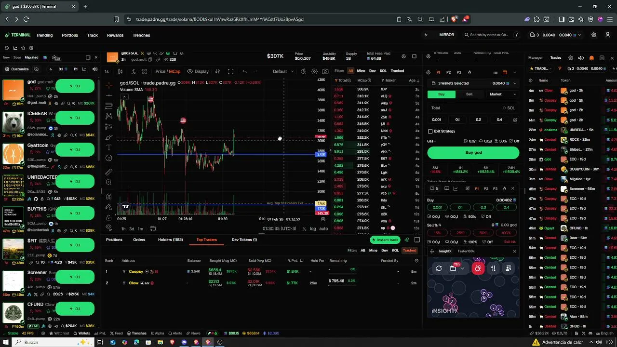Select KOL filter in trades feed
Viewport: 617px width, 347px height.
click(x=383, y=71)
